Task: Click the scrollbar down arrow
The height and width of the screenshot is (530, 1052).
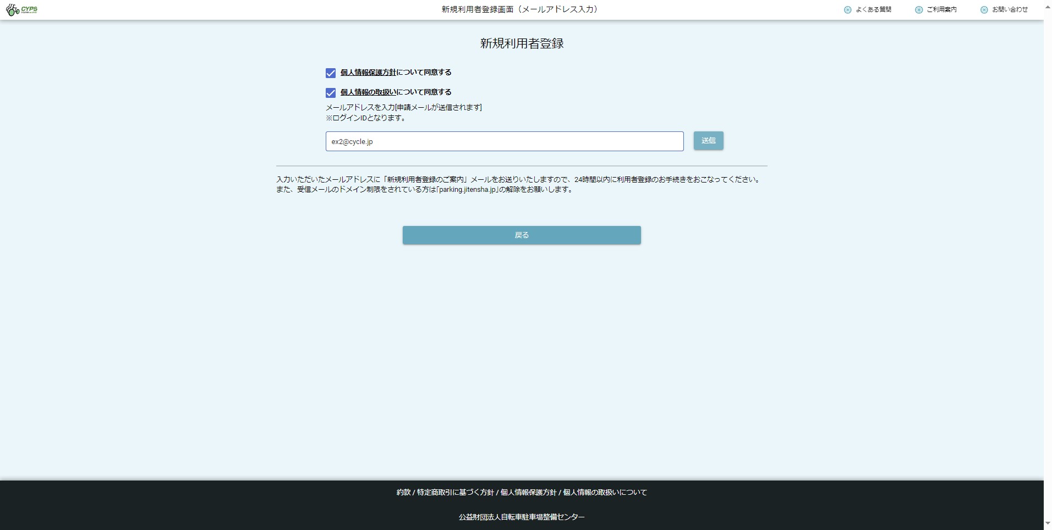Action: (x=1048, y=523)
